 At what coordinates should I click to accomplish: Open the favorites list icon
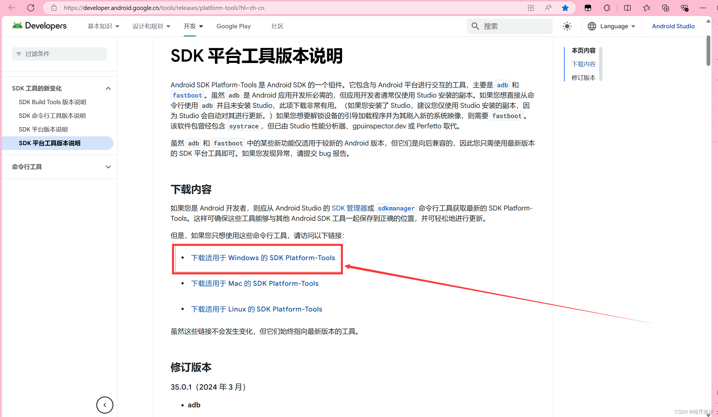646,8
